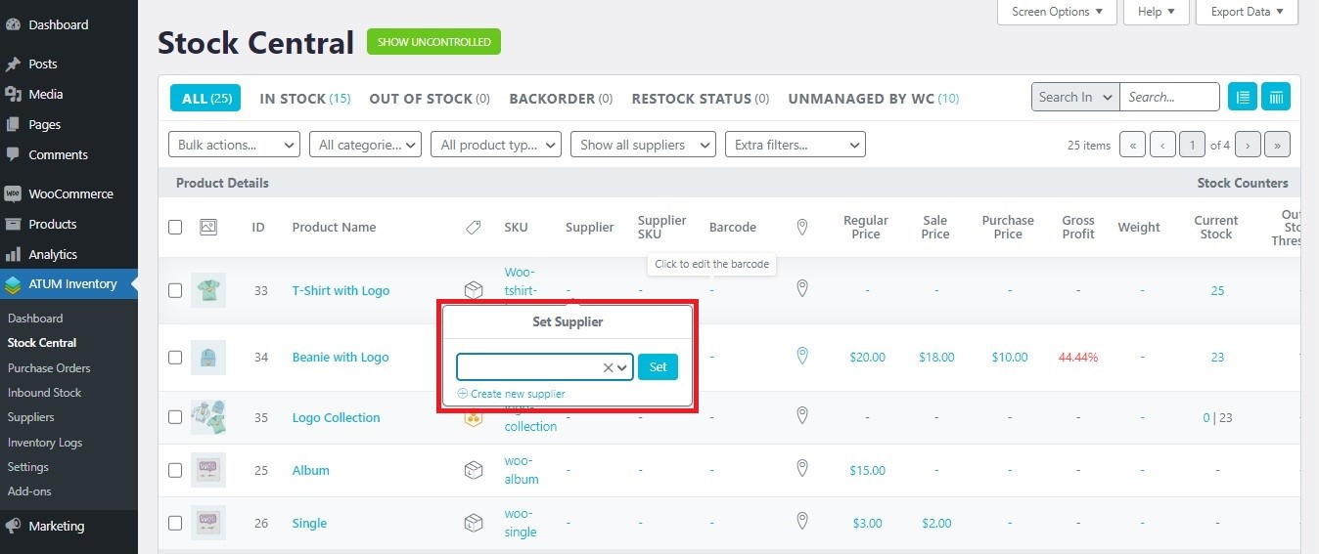Open the Show all suppliers dropdown
Screen dimensions: 1319x554
click(x=643, y=145)
